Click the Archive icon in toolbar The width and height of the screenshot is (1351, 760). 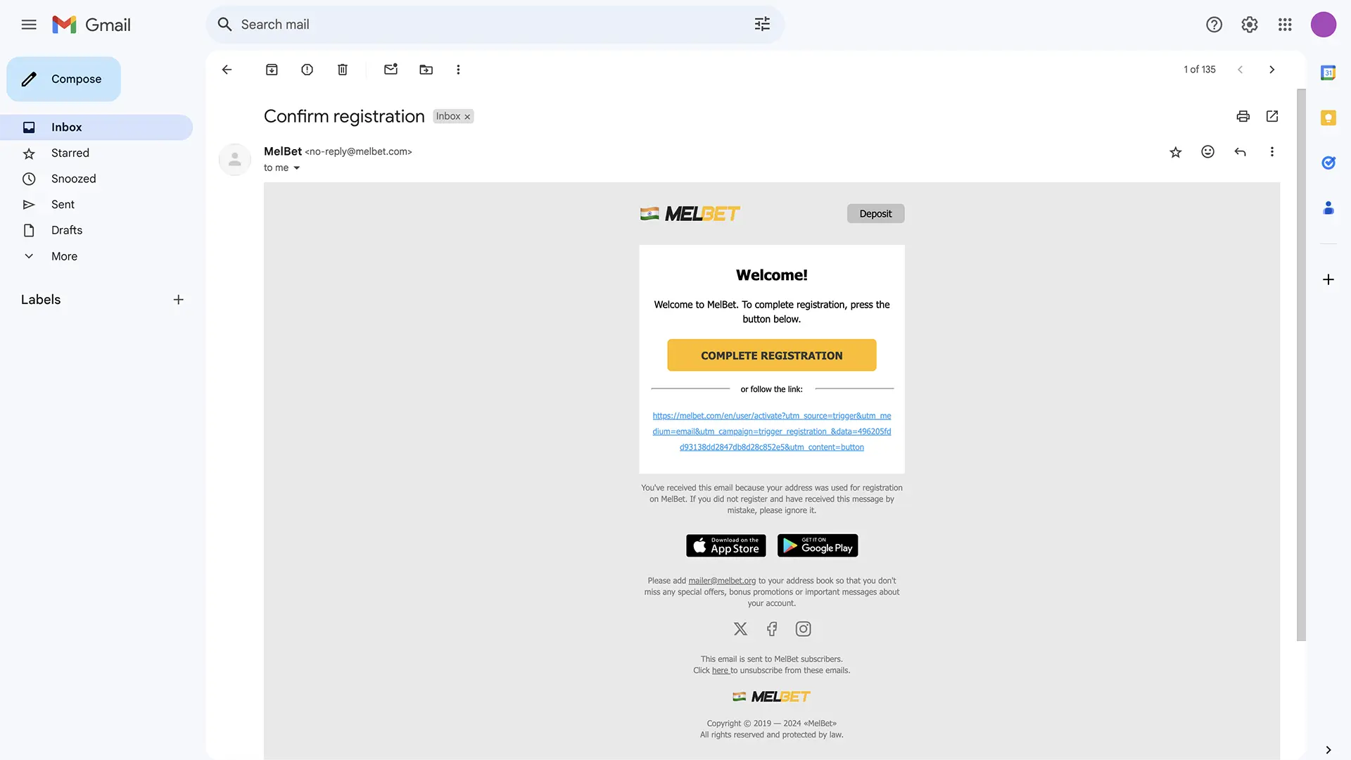[x=270, y=69]
